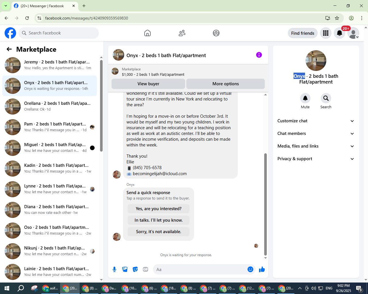The image size is (368, 294).
Task: View site information icon in address bar
Action: coord(39,18)
